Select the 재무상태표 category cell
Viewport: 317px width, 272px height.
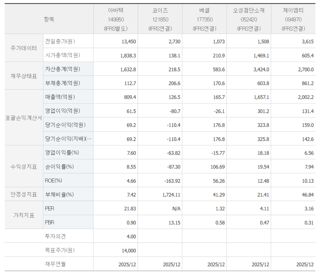[24, 76]
